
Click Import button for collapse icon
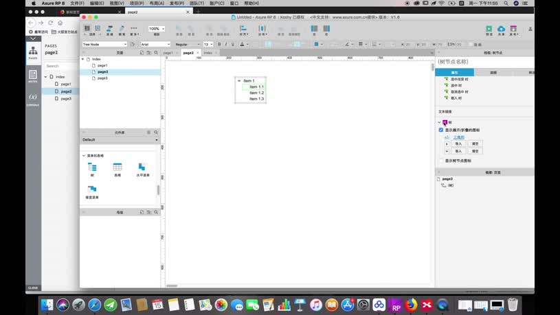[458, 151]
